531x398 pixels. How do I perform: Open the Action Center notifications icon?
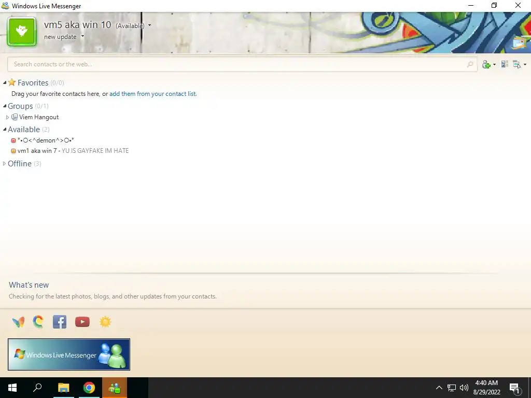(x=515, y=388)
